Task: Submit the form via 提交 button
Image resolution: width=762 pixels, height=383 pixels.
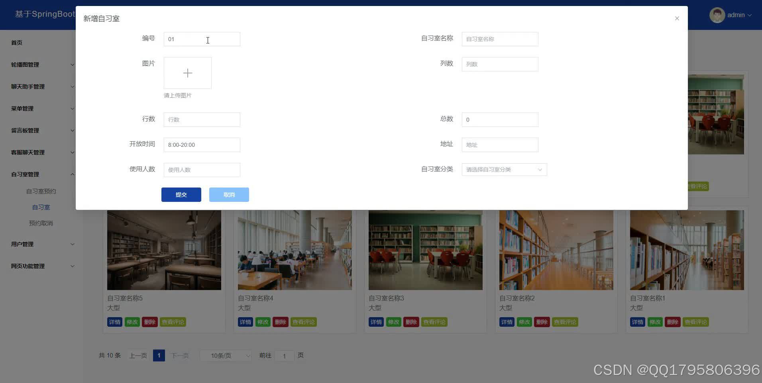Action: tap(181, 195)
